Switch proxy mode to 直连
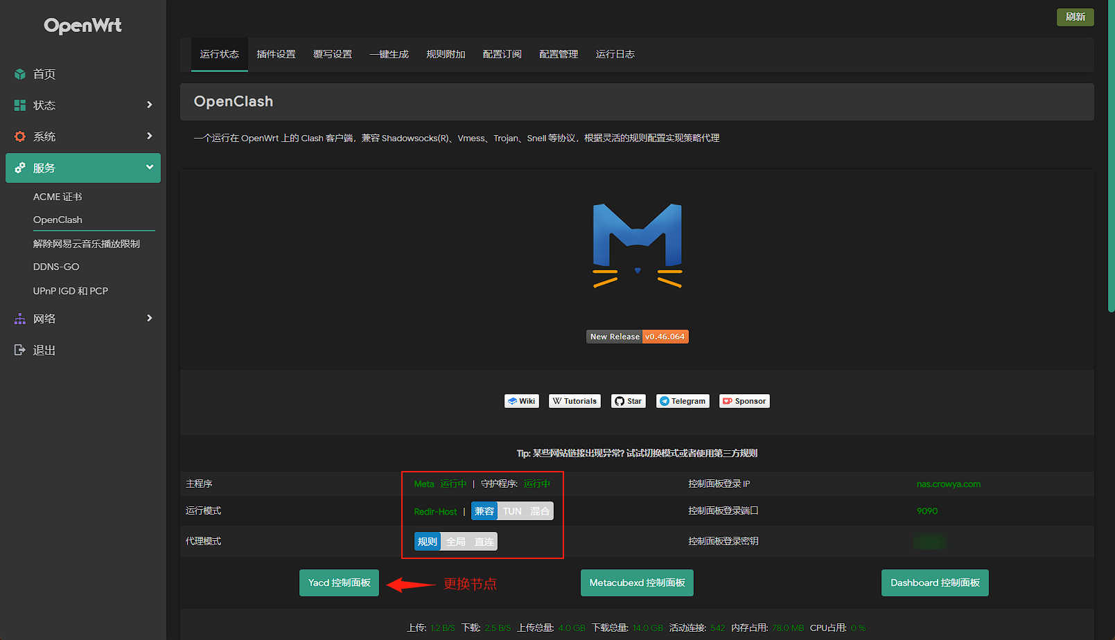 tap(484, 542)
